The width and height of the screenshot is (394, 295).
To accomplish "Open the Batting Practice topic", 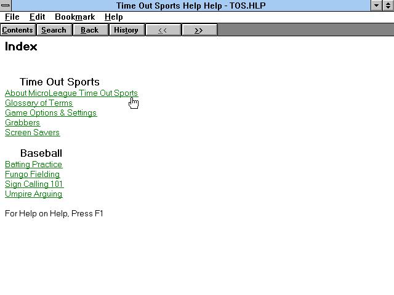I will point(33,164).
